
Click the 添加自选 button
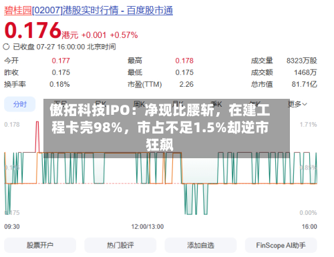200,245
